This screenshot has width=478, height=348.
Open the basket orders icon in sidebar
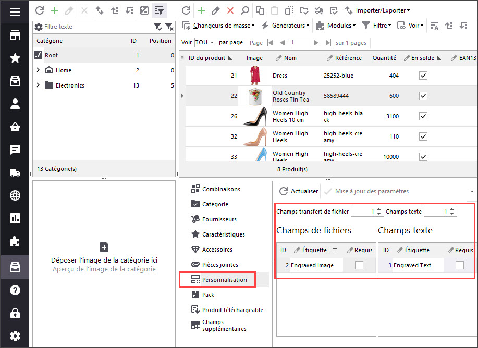(15, 127)
